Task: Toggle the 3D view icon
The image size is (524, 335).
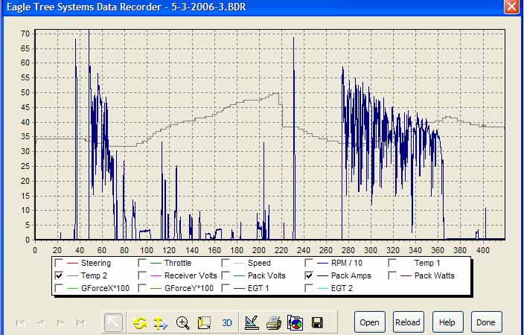Action: point(229,323)
